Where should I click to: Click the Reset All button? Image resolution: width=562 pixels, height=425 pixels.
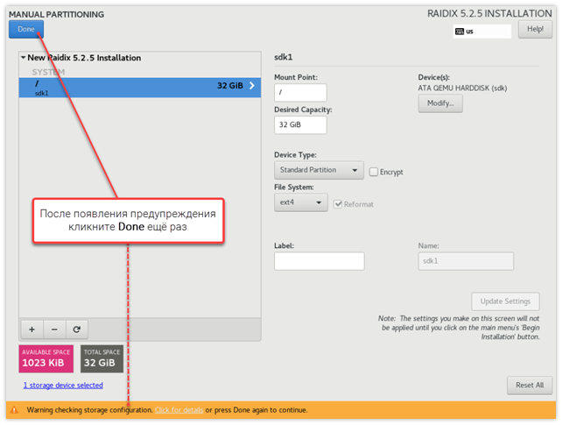(530, 386)
